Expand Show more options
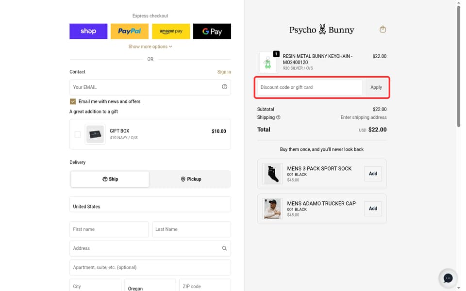The width and height of the screenshot is (466, 291). (x=150, y=47)
